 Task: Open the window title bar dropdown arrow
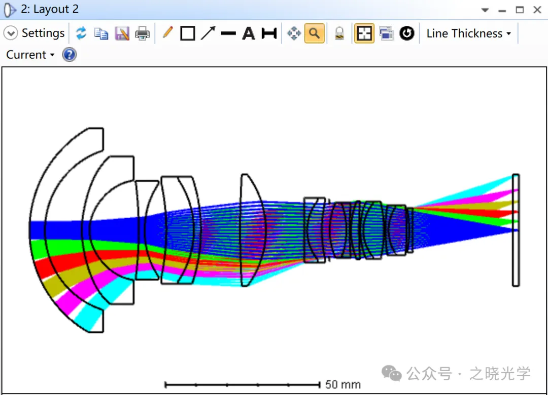point(485,10)
